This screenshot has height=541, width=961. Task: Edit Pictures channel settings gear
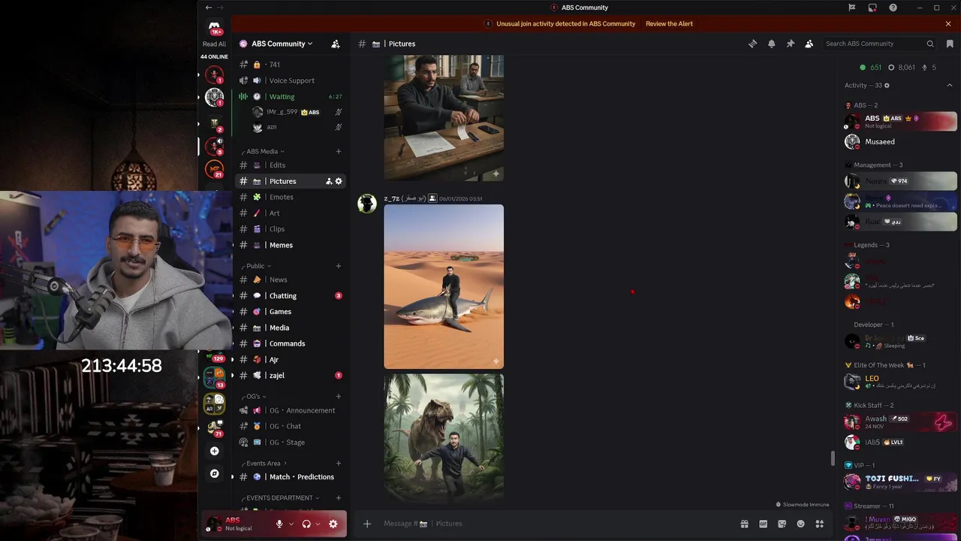click(339, 181)
